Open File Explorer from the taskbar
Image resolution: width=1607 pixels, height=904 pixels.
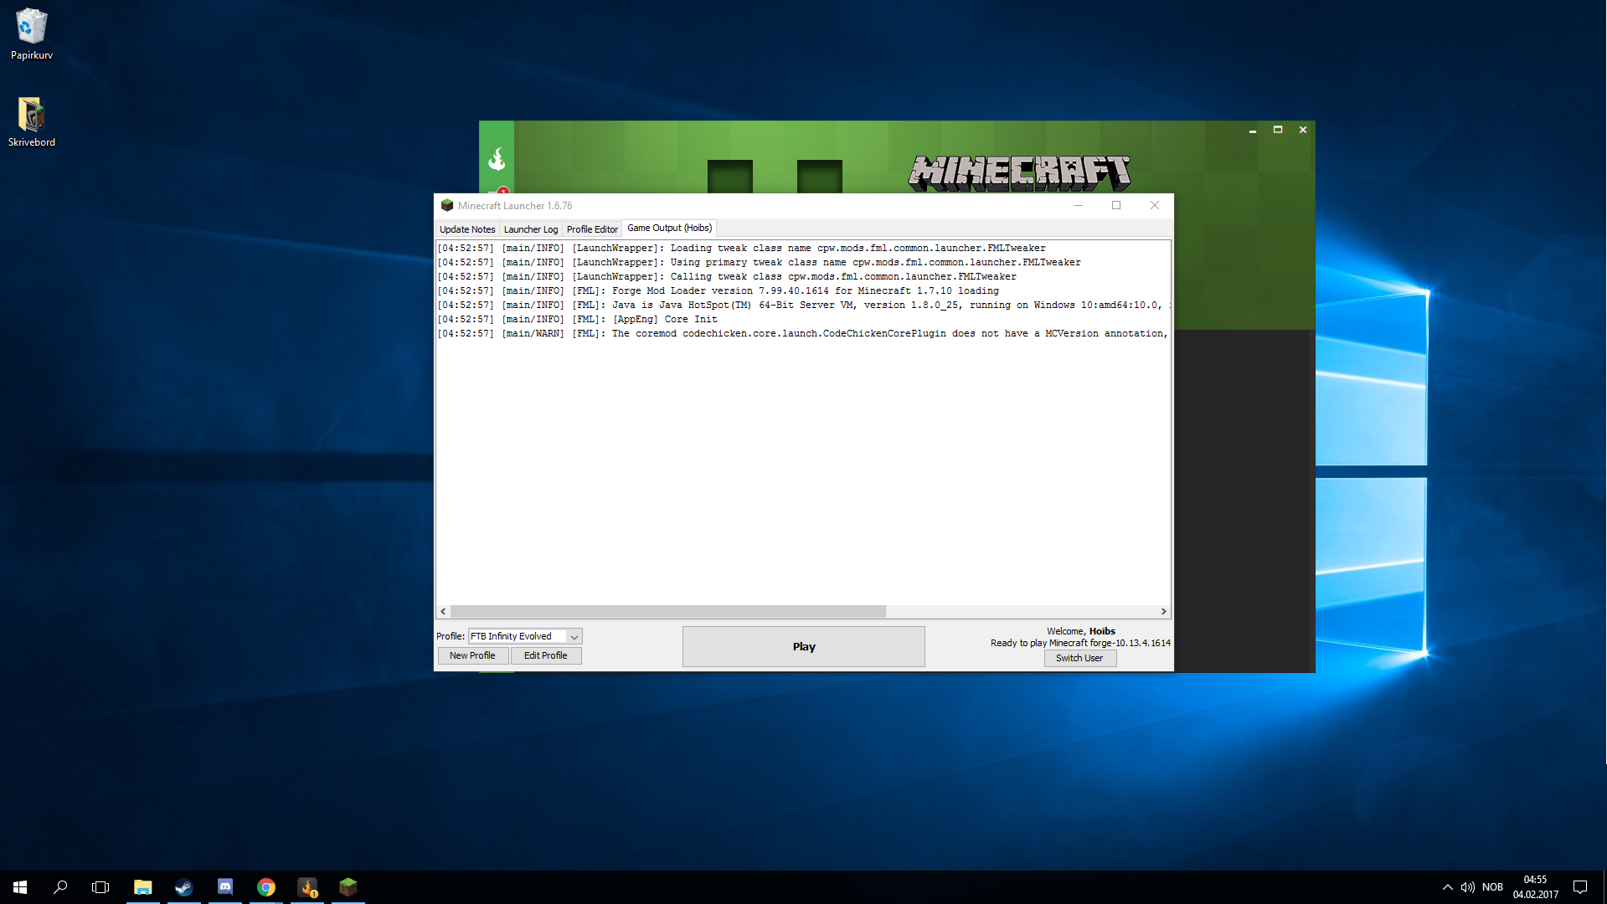tap(143, 886)
